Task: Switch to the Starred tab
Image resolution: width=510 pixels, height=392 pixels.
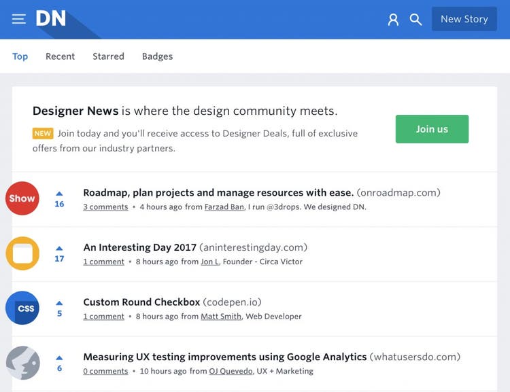Action: [108, 56]
